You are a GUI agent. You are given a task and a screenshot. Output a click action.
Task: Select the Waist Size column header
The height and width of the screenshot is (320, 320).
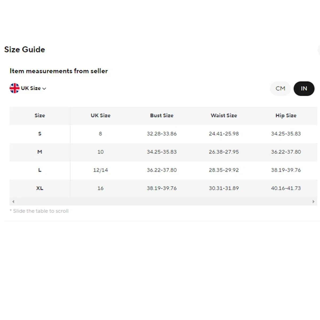[x=224, y=115]
